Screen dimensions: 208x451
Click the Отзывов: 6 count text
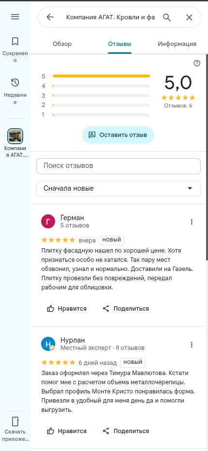pos(178,105)
